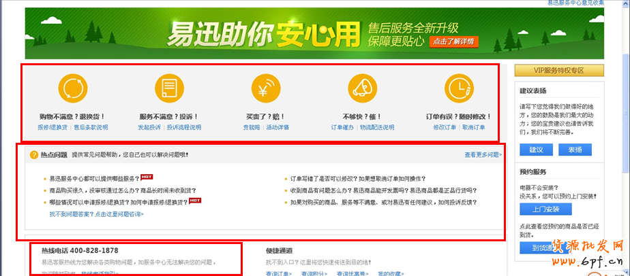Click the return/exchange circular arrows icon

coord(73,88)
